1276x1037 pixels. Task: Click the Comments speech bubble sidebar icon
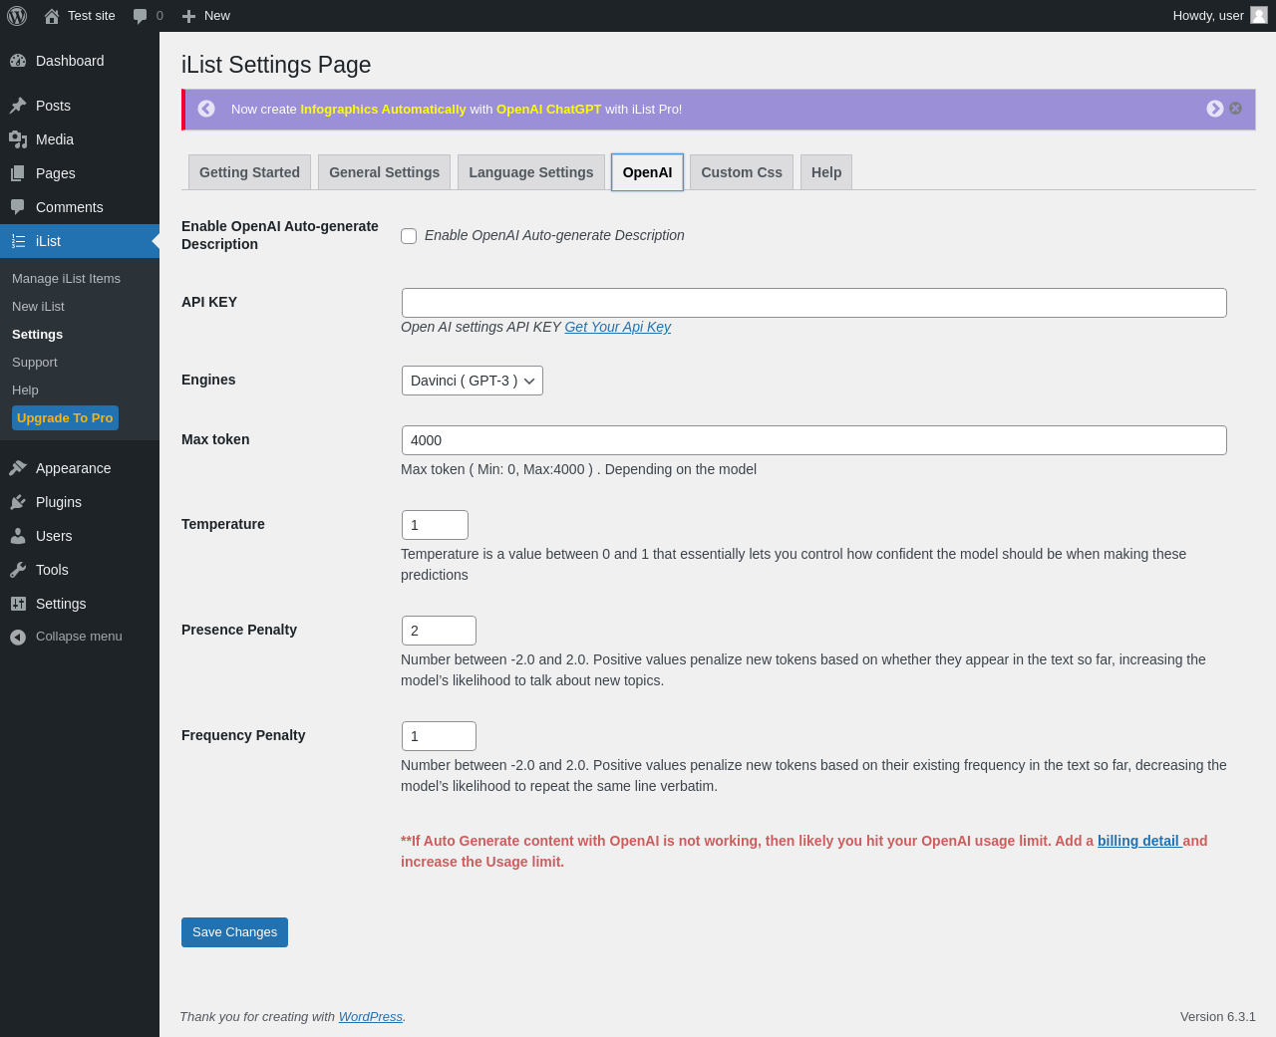pos(18,207)
